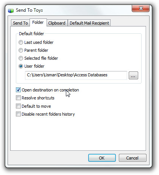Open the Clipboard tab

pyautogui.click(x=57, y=23)
